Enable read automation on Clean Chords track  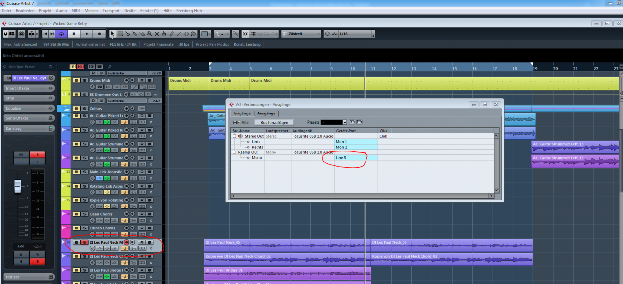click(141, 214)
